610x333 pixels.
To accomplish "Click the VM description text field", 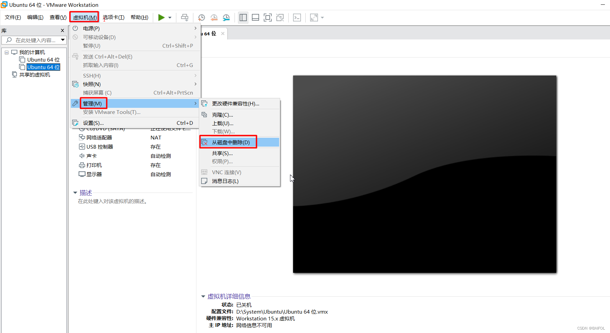I will 113,201.
